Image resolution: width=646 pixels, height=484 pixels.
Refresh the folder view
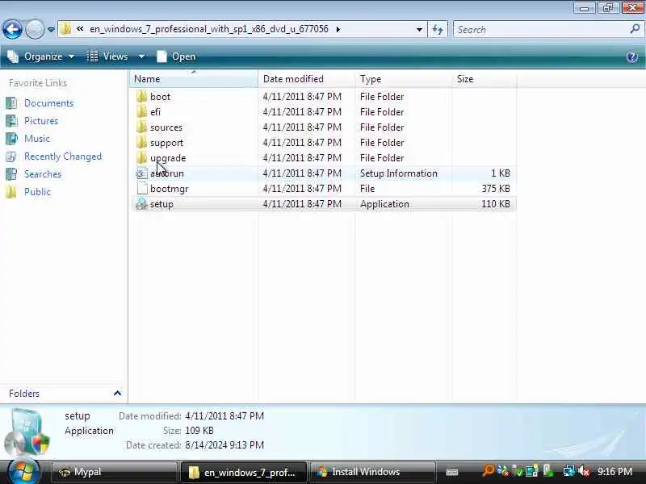tap(438, 30)
